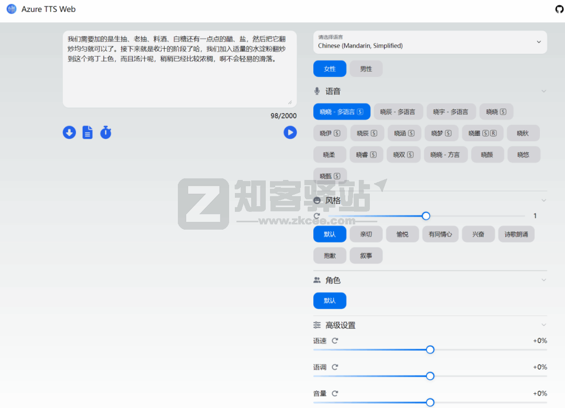The height and width of the screenshot is (408, 565).
Task: Click the stopwatch timer icon
Action: (x=105, y=132)
